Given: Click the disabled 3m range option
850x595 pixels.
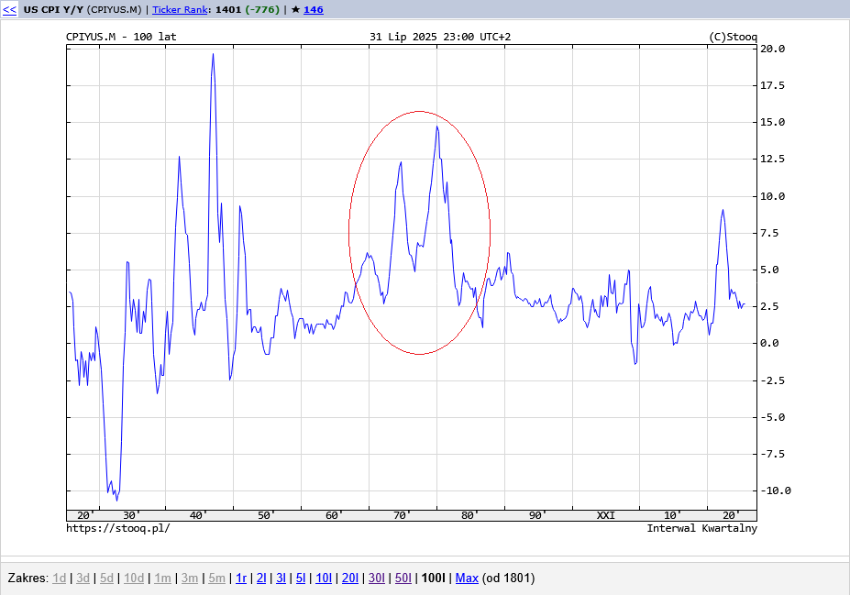Looking at the screenshot, I should (190, 578).
